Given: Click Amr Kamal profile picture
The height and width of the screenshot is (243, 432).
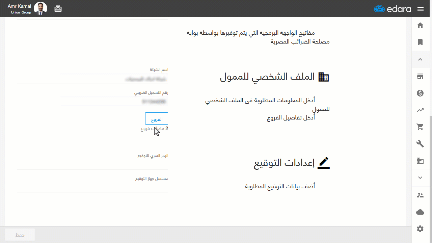Looking at the screenshot, I should point(41,9).
